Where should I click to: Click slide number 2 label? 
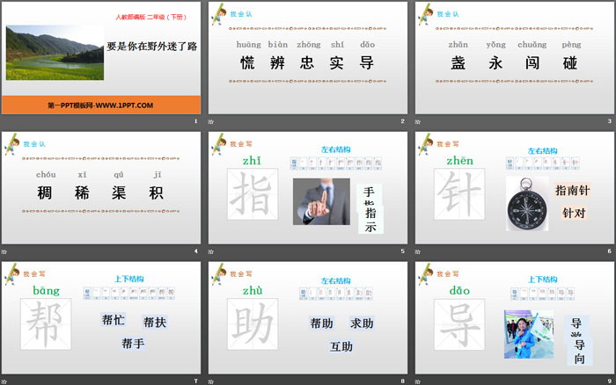coord(402,121)
